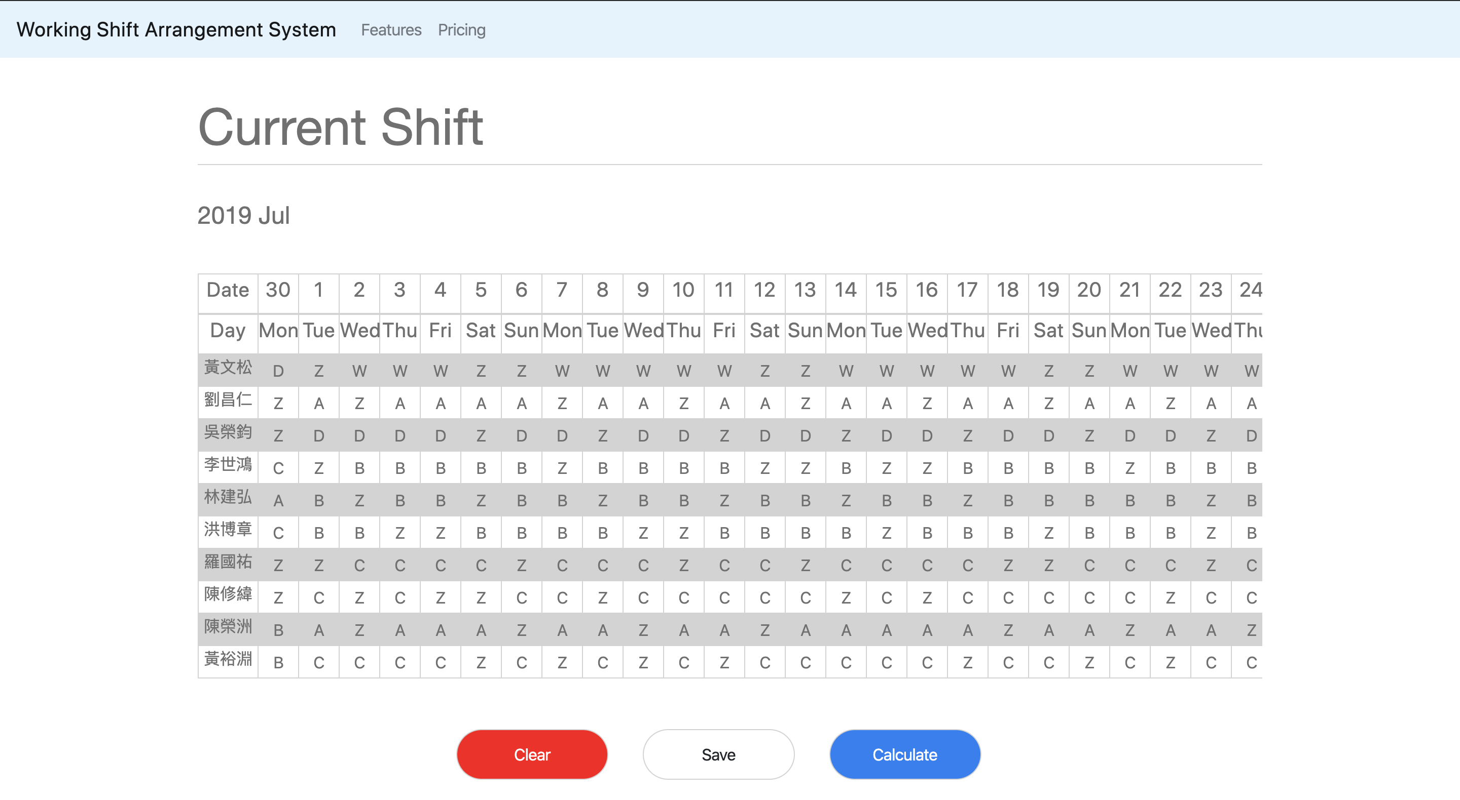Click the Day row label cell
Image resolution: width=1460 pixels, height=800 pixels.
pos(227,331)
